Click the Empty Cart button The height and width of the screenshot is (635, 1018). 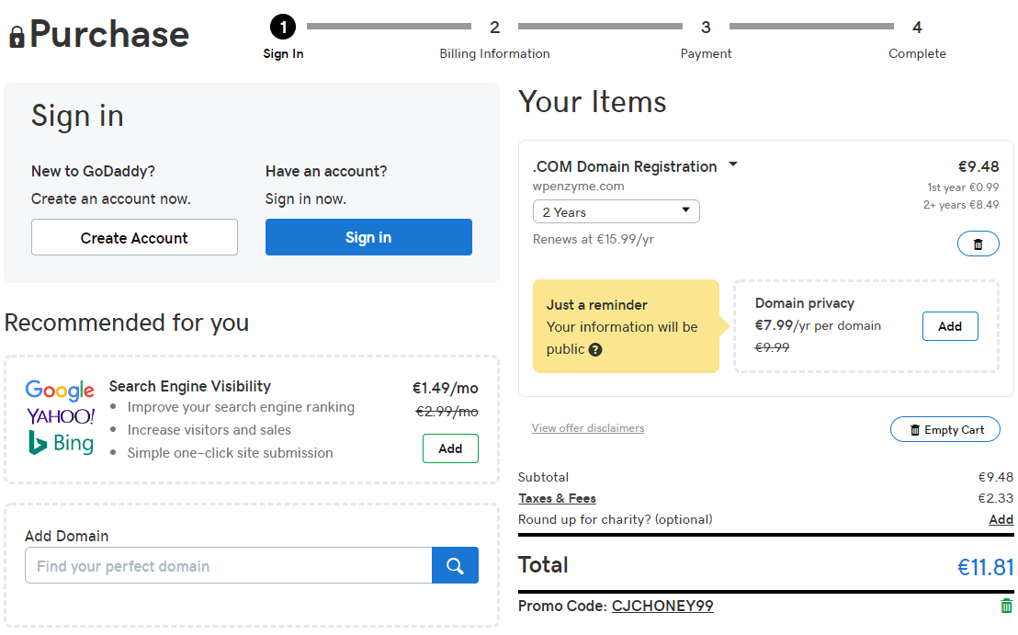(x=945, y=430)
